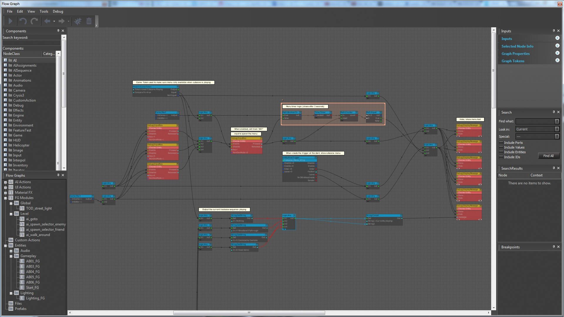This screenshot has width=564, height=317.
Task: Enable the Include Values option
Action: [x=501, y=147]
